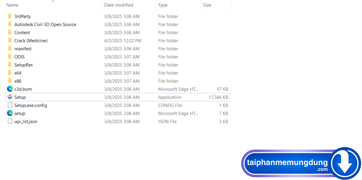362x180 pixels.
Task: Click the SetupRes folder icon
Action: pos(10,65)
